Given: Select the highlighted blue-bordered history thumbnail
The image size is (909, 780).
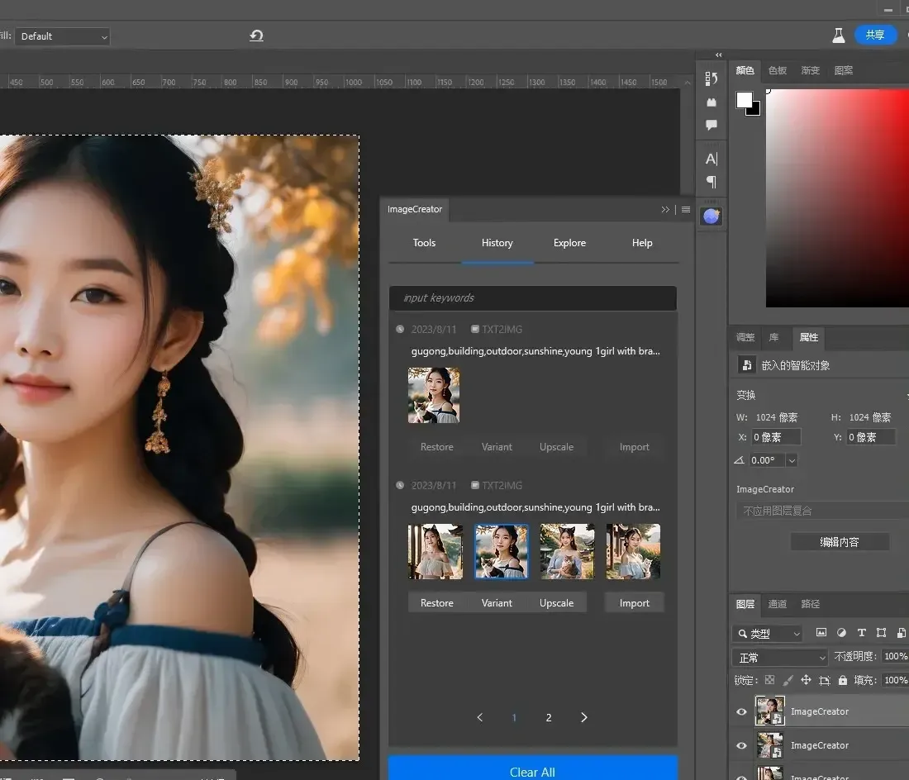Looking at the screenshot, I should coord(501,552).
